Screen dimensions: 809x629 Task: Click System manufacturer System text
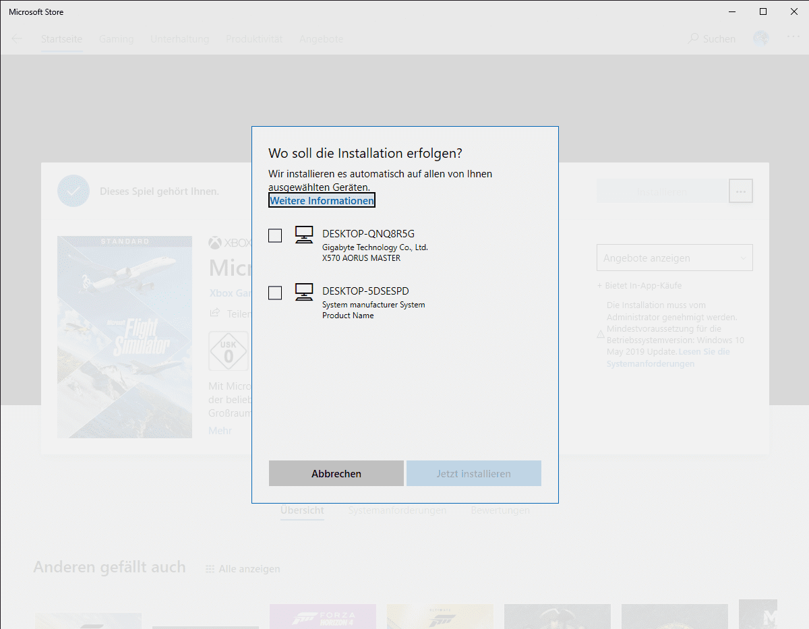373,305
